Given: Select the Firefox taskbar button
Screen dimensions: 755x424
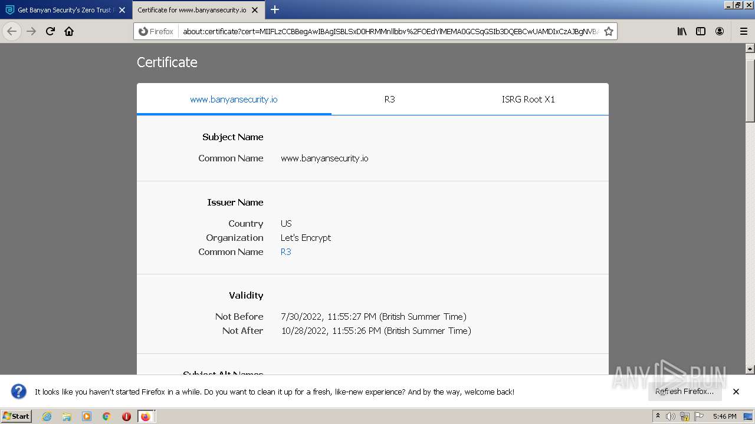Looking at the screenshot, I should pyautogui.click(x=145, y=416).
